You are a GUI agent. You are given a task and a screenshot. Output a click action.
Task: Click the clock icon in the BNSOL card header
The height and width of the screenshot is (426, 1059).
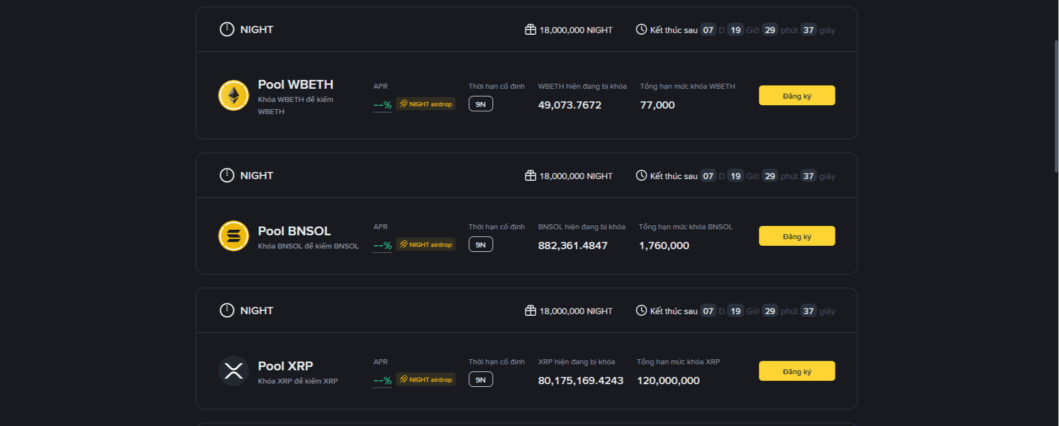click(x=641, y=176)
